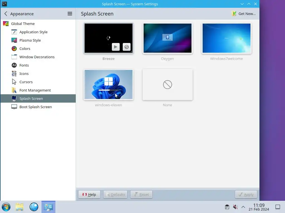
Task: Click the Font Management icon
Action: tap(14, 90)
